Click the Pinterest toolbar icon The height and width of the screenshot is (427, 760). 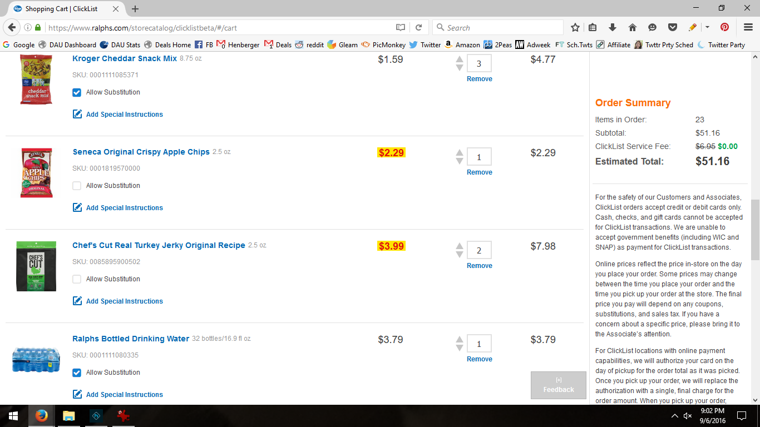coord(724,27)
